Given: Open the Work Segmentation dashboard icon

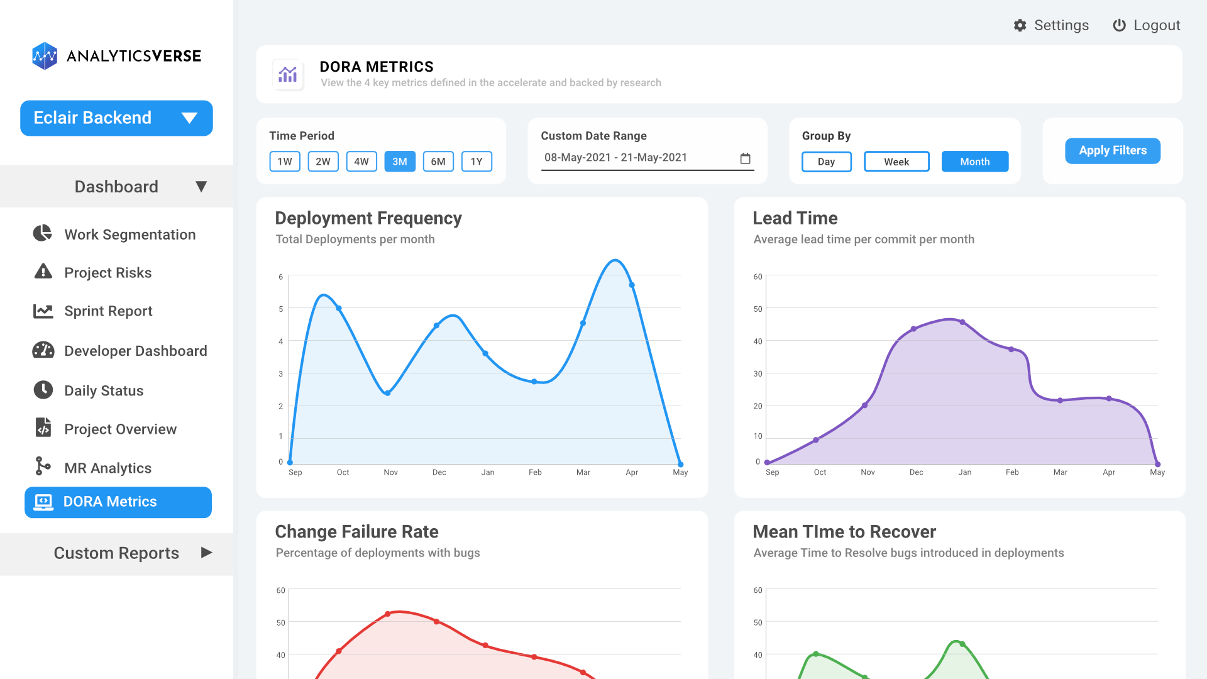Looking at the screenshot, I should pos(41,233).
